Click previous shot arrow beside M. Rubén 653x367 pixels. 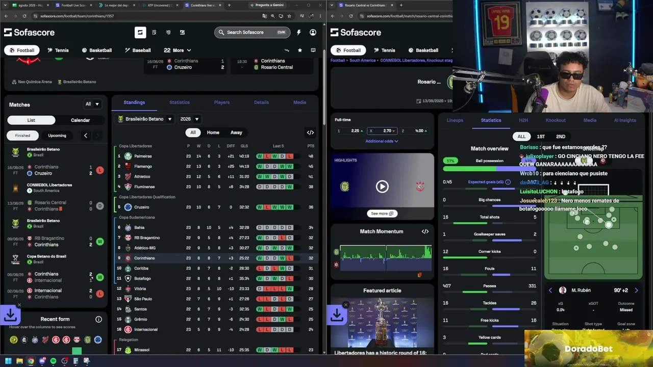coord(550,290)
